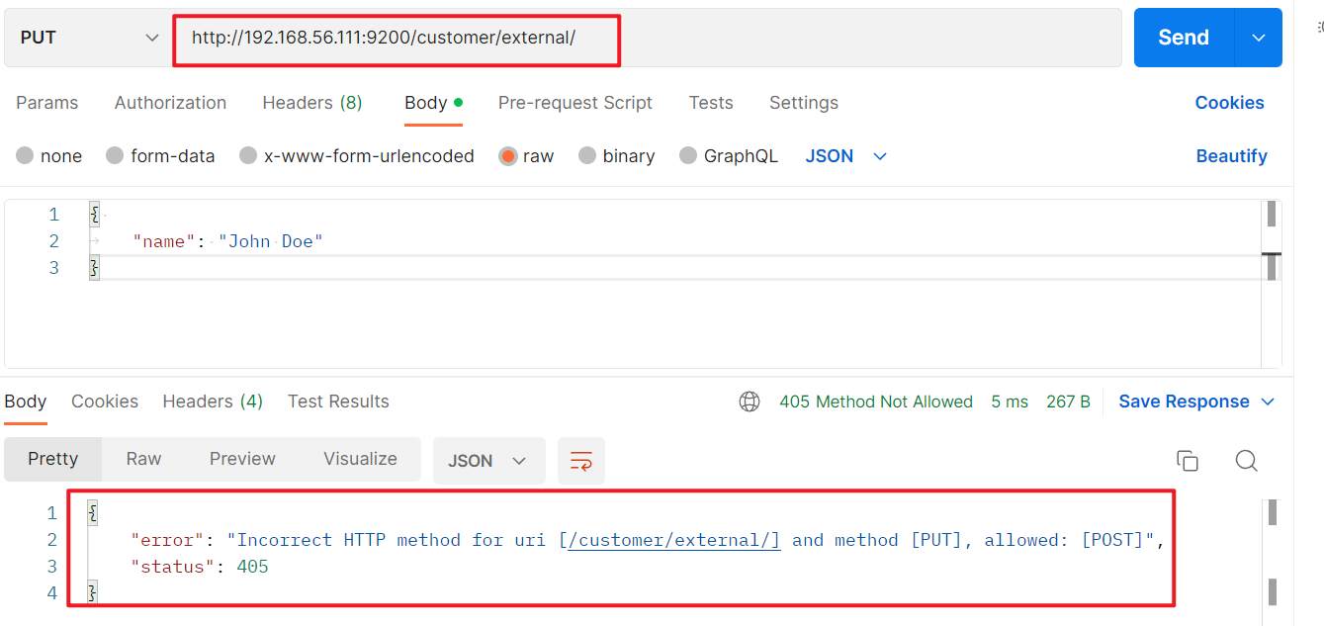Image resolution: width=1324 pixels, height=626 pixels.
Task: Open the Cookies link
Action: point(1229,103)
